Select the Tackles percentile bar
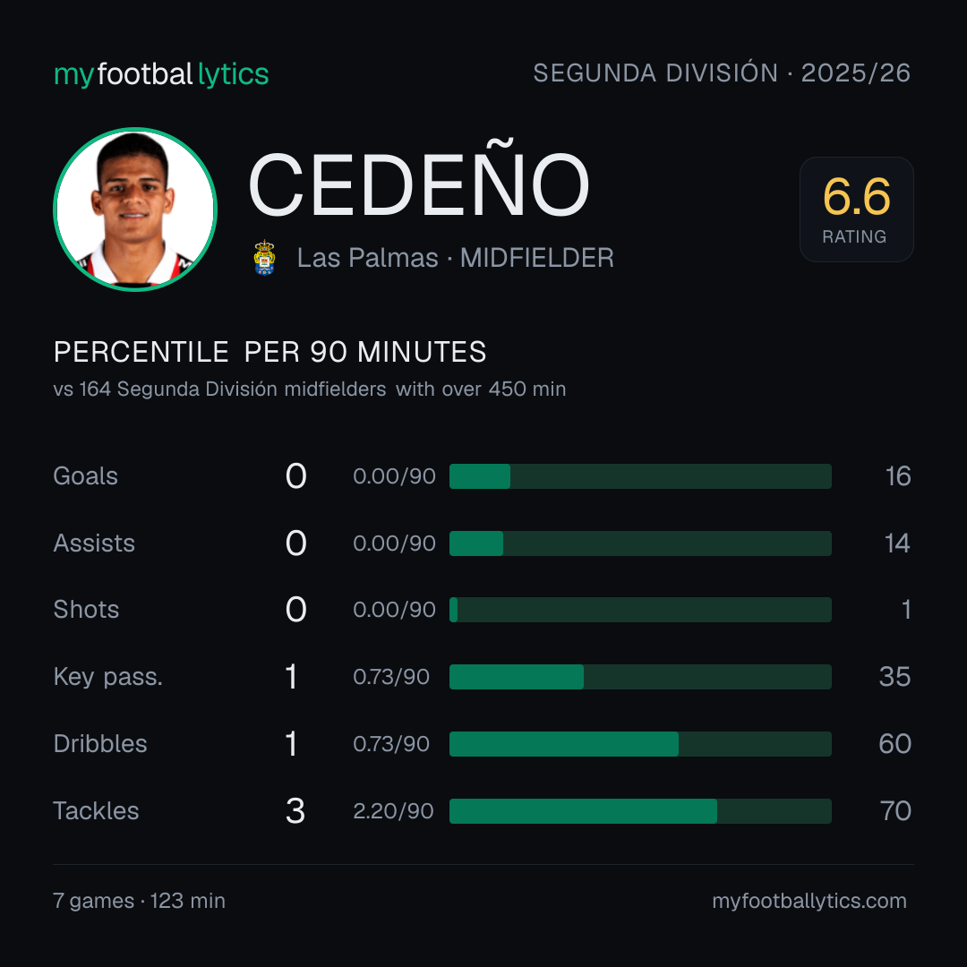This screenshot has width=967, height=967. tap(640, 811)
